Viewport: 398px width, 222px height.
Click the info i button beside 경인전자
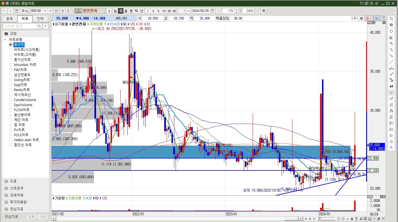click(x=109, y=11)
